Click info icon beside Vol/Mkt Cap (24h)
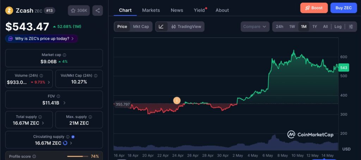This screenshot has width=361, height=160. pyautogui.click(x=96, y=75)
